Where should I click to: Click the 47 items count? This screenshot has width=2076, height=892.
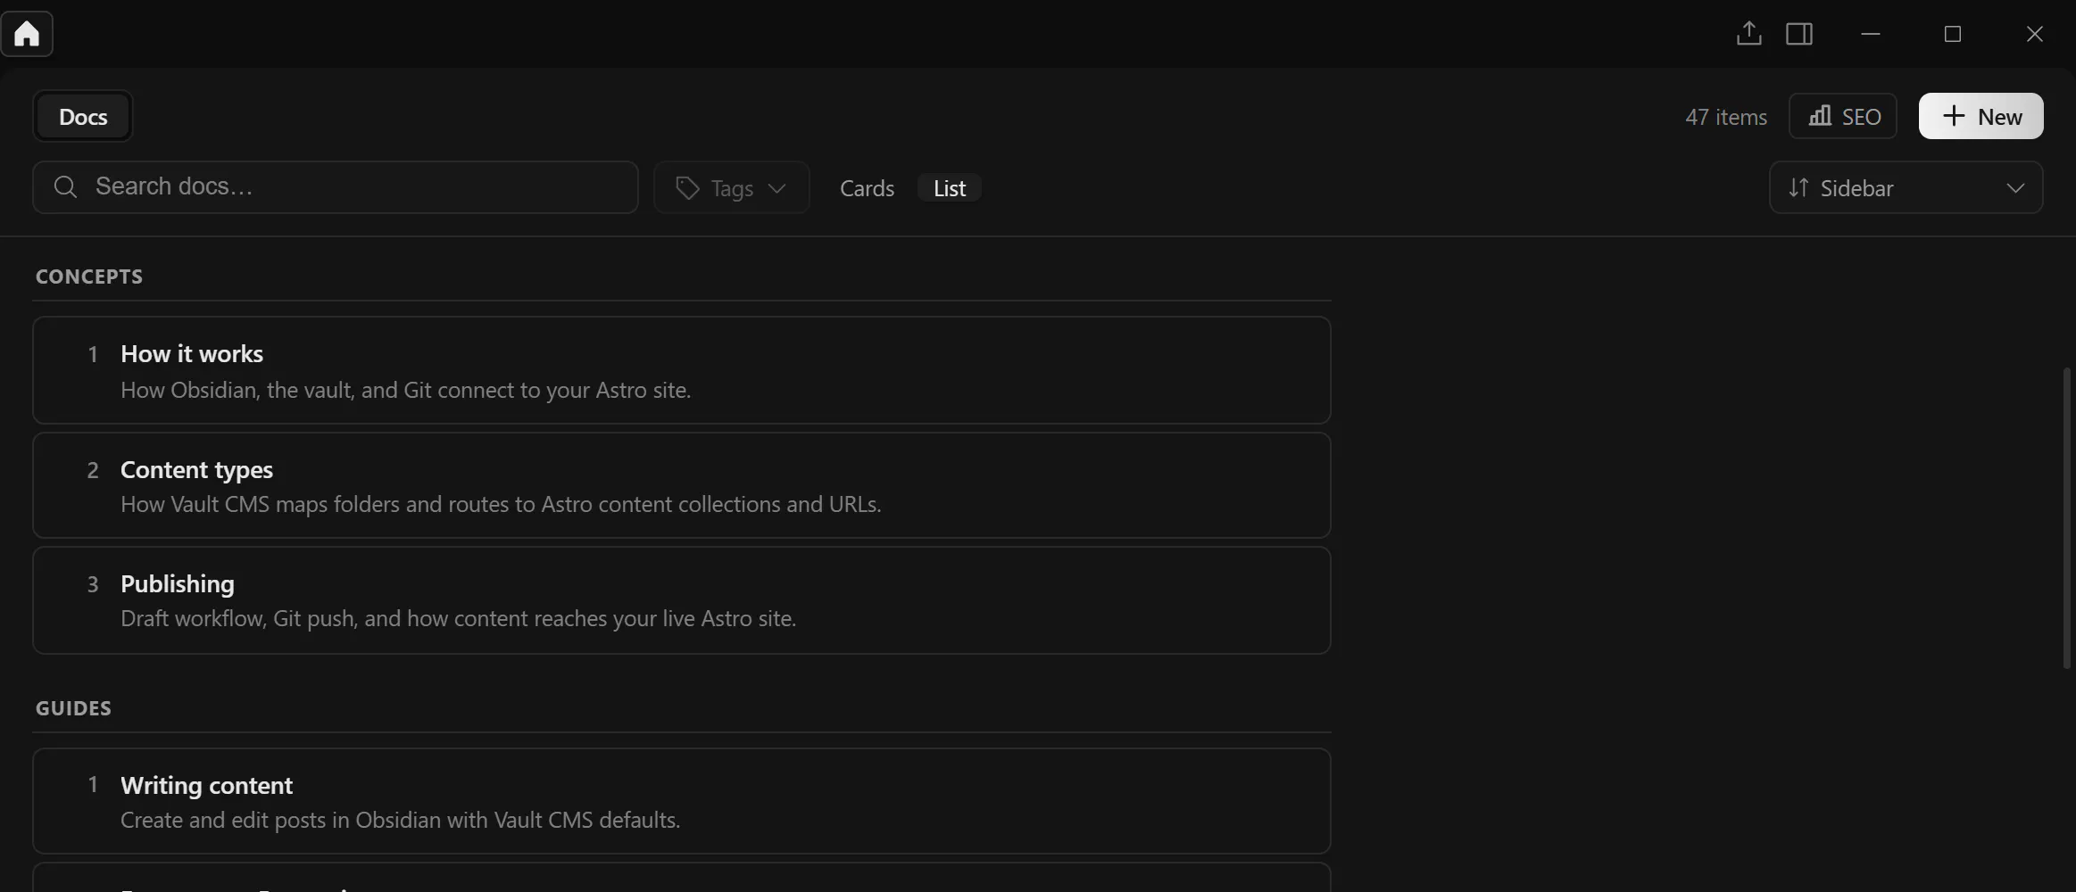tap(1726, 117)
